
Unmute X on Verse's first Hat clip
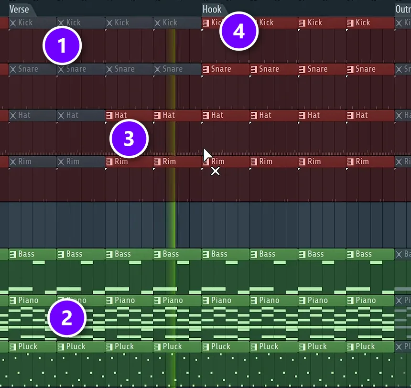click(13, 116)
